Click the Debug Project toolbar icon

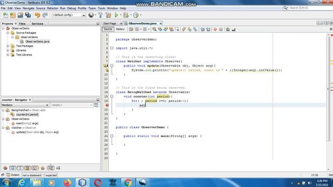[126, 15]
